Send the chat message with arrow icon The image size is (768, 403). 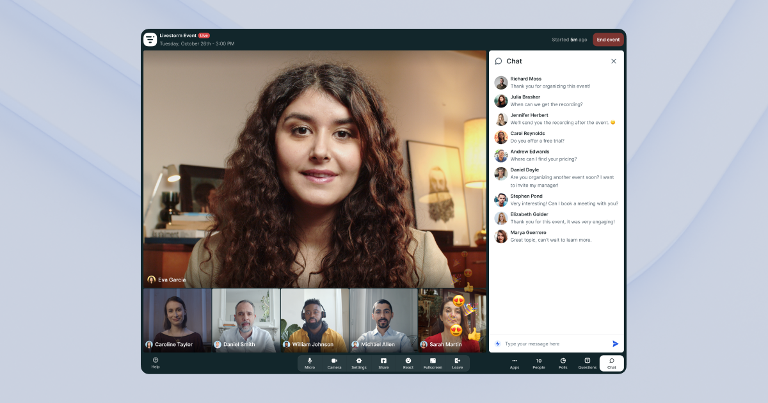pyautogui.click(x=616, y=344)
